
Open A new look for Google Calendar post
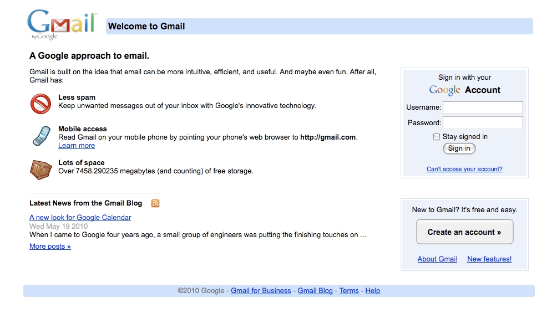pyautogui.click(x=80, y=218)
